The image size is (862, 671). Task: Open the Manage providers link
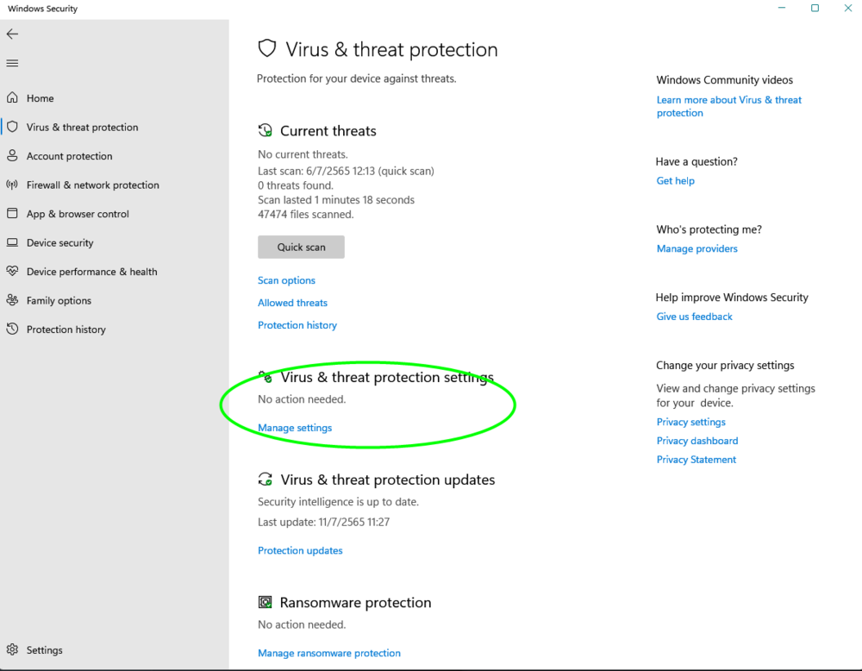pos(696,248)
